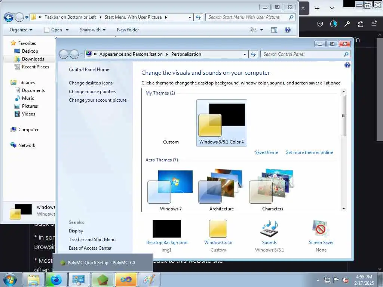Select the Architecture theme
The image size is (383, 287).
coord(221,190)
